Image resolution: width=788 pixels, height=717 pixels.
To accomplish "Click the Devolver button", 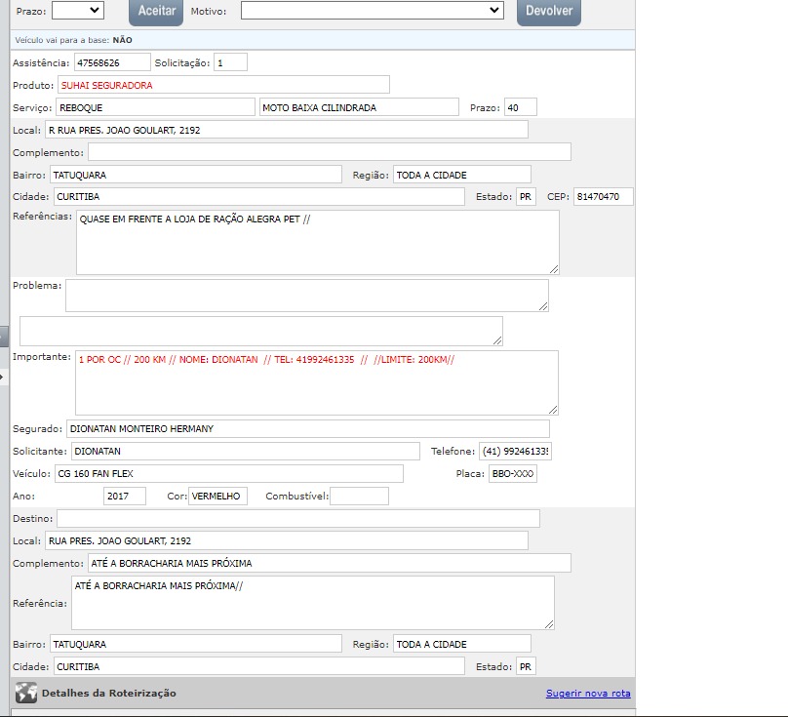I will [549, 11].
